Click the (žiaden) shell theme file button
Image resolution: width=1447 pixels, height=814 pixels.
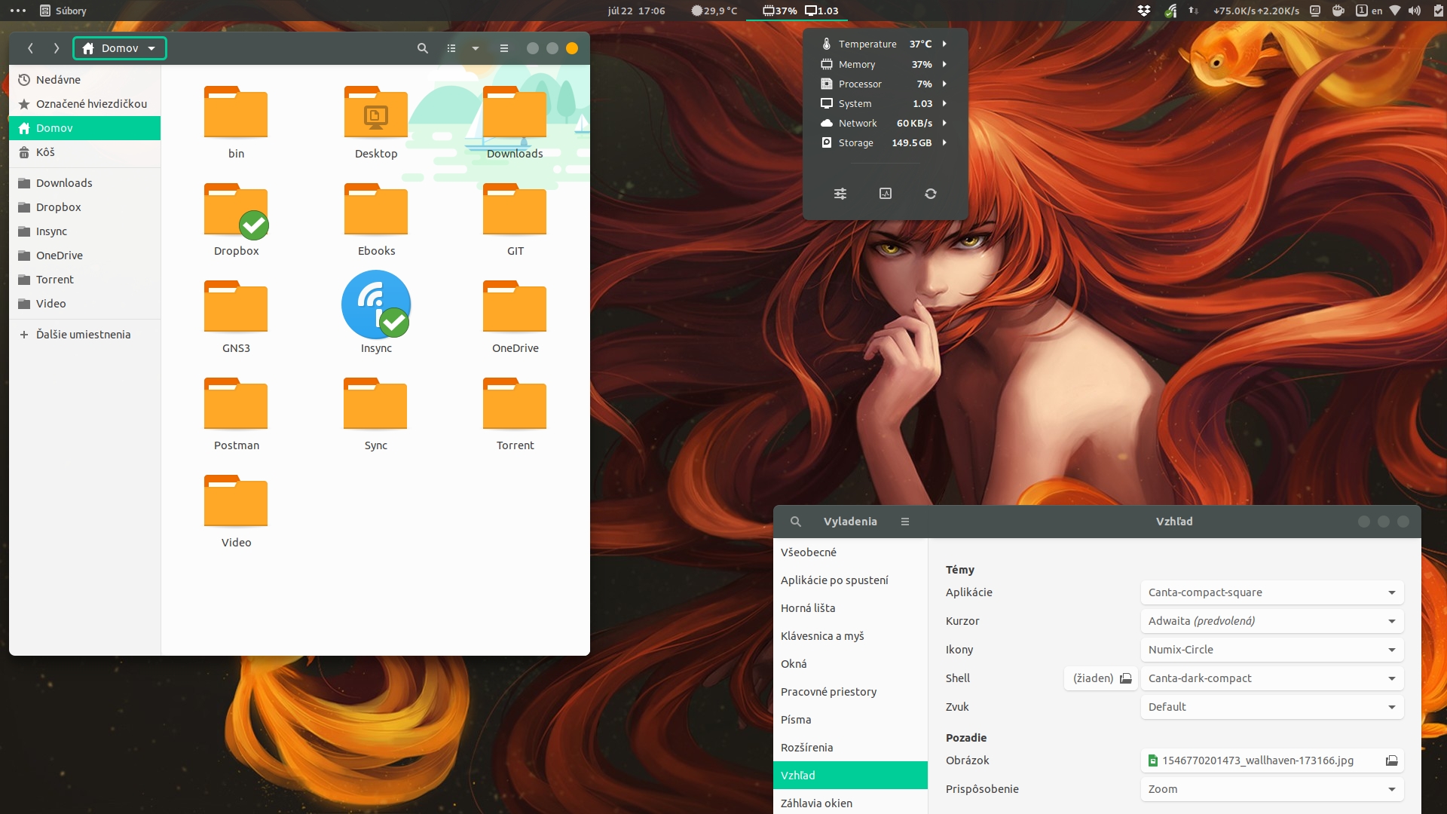(1101, 678)
